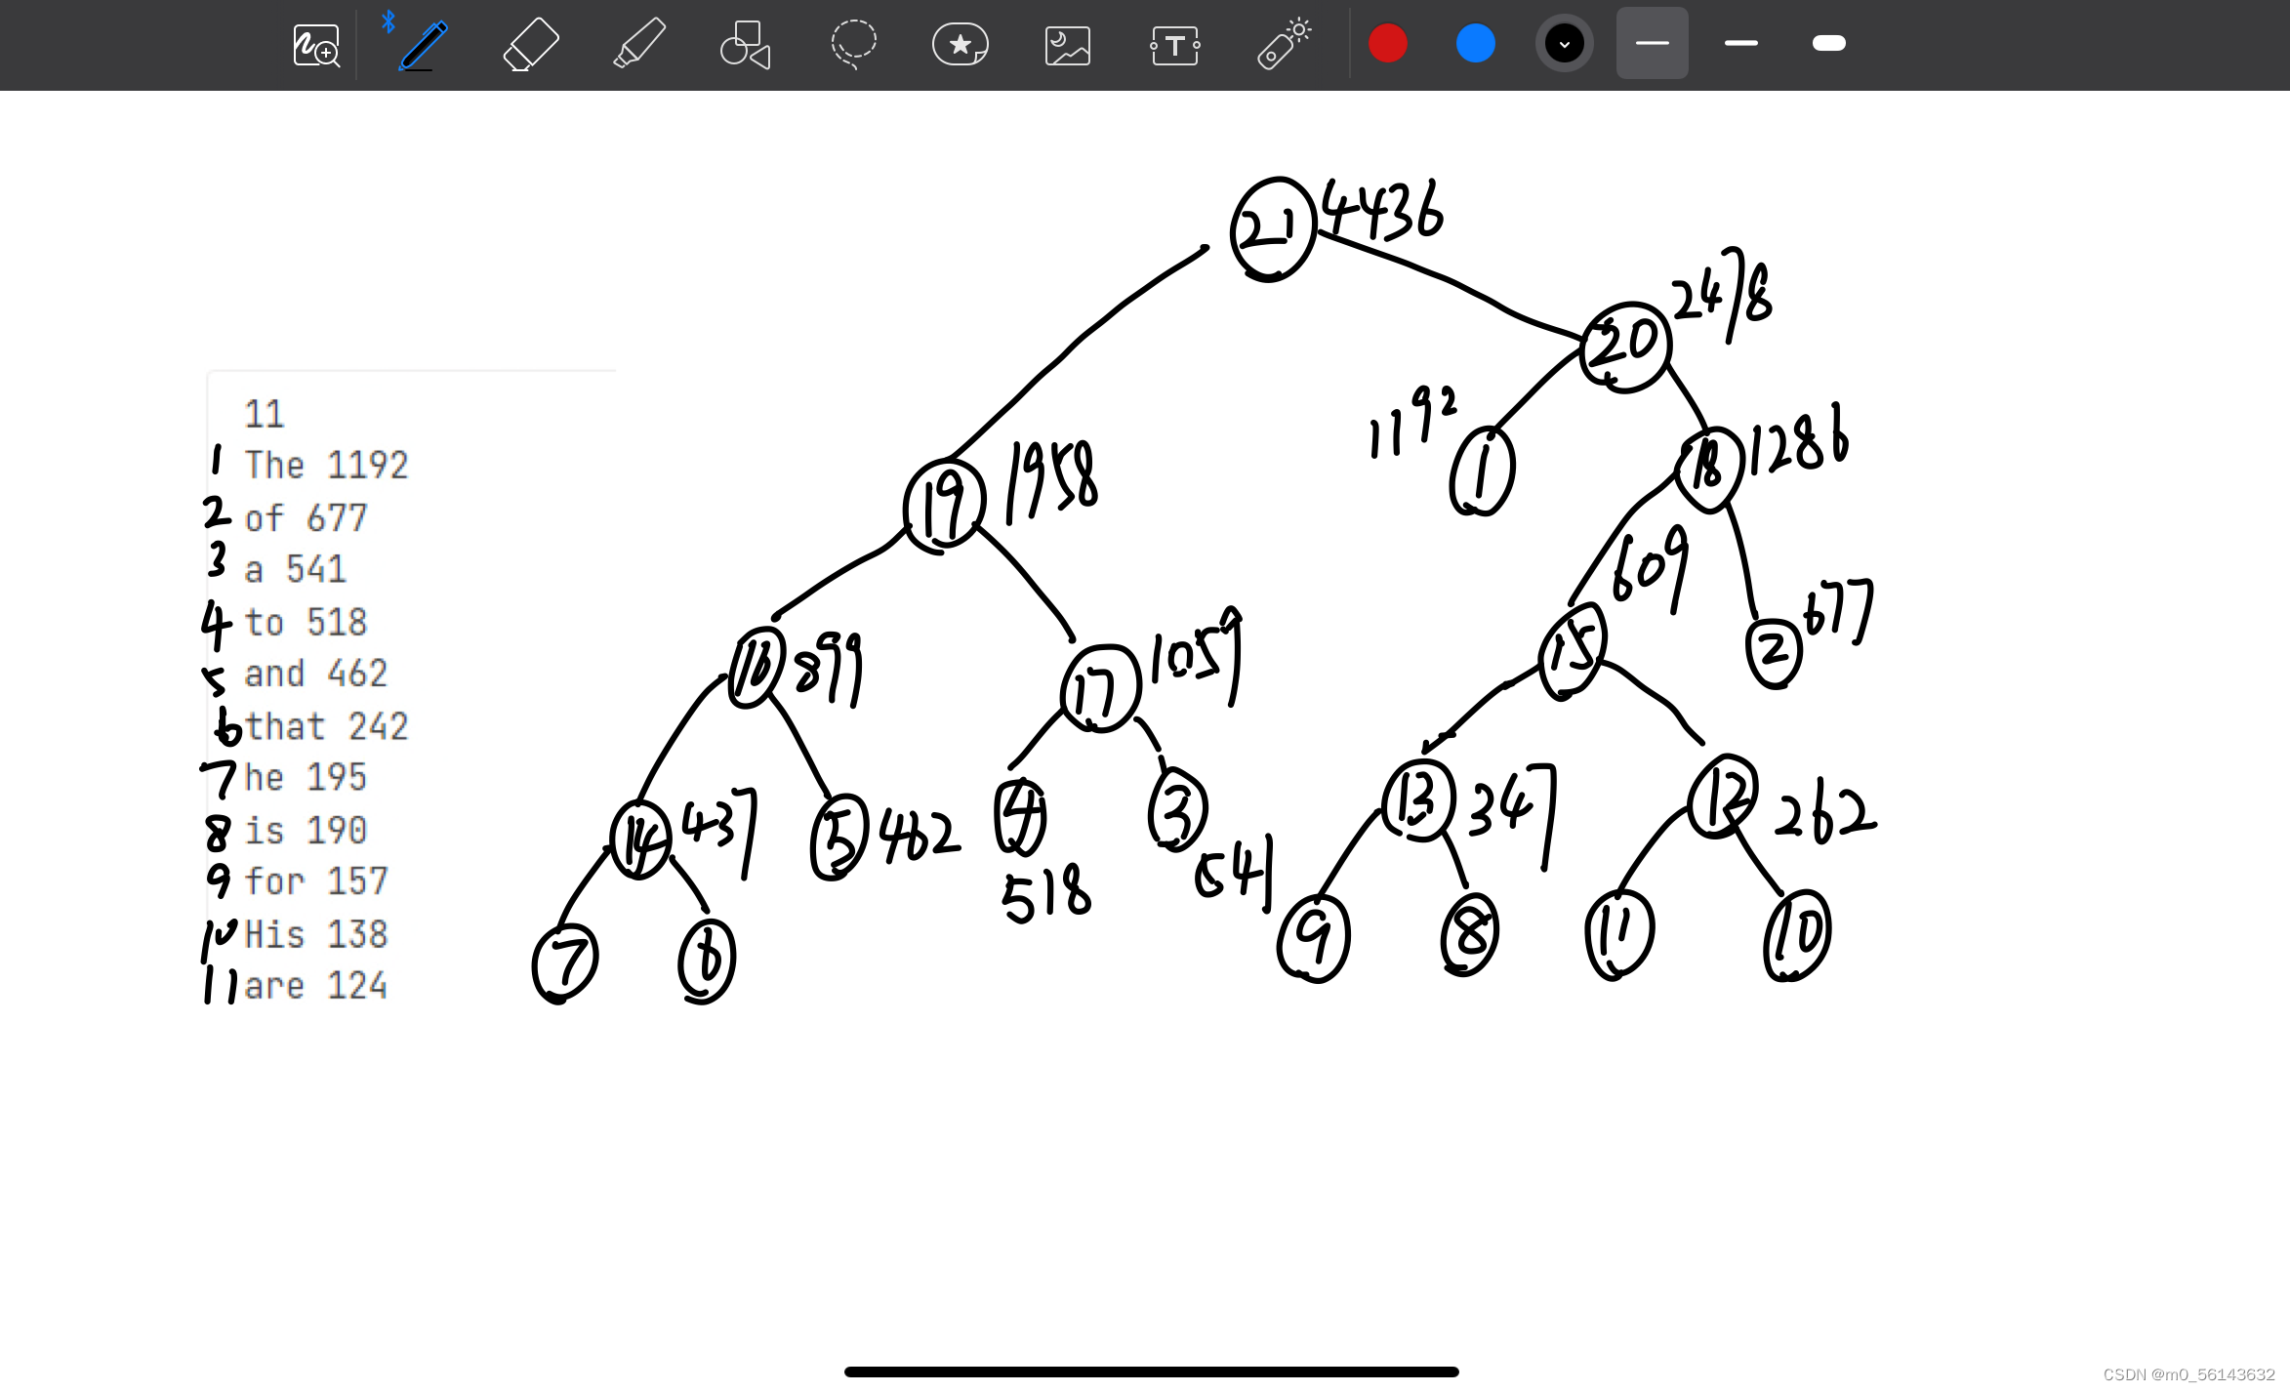
Task: Click the Bluetooth stylus indicator on pen
Action: click(388, 20)
